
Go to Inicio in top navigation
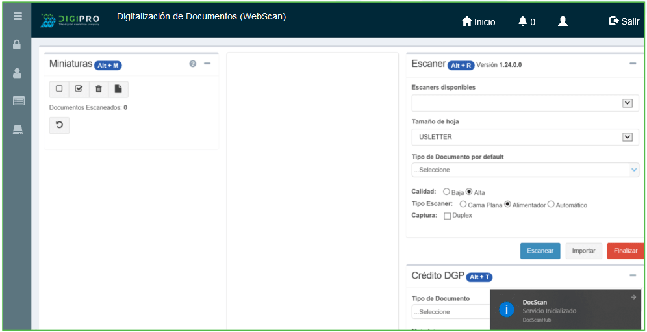pos(478,21)
